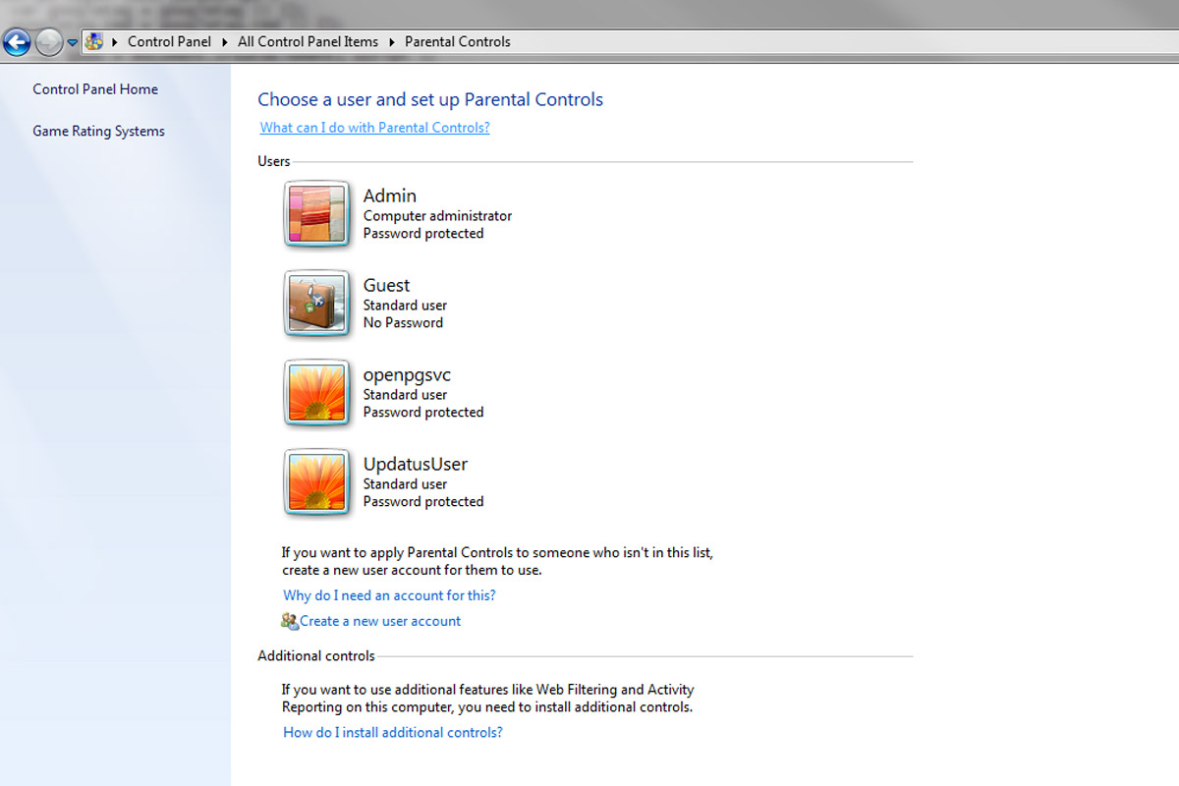Open Game Rating Systems in the sidebar
The width and height of the screenshot is (1179, 786).
(98, 132)
